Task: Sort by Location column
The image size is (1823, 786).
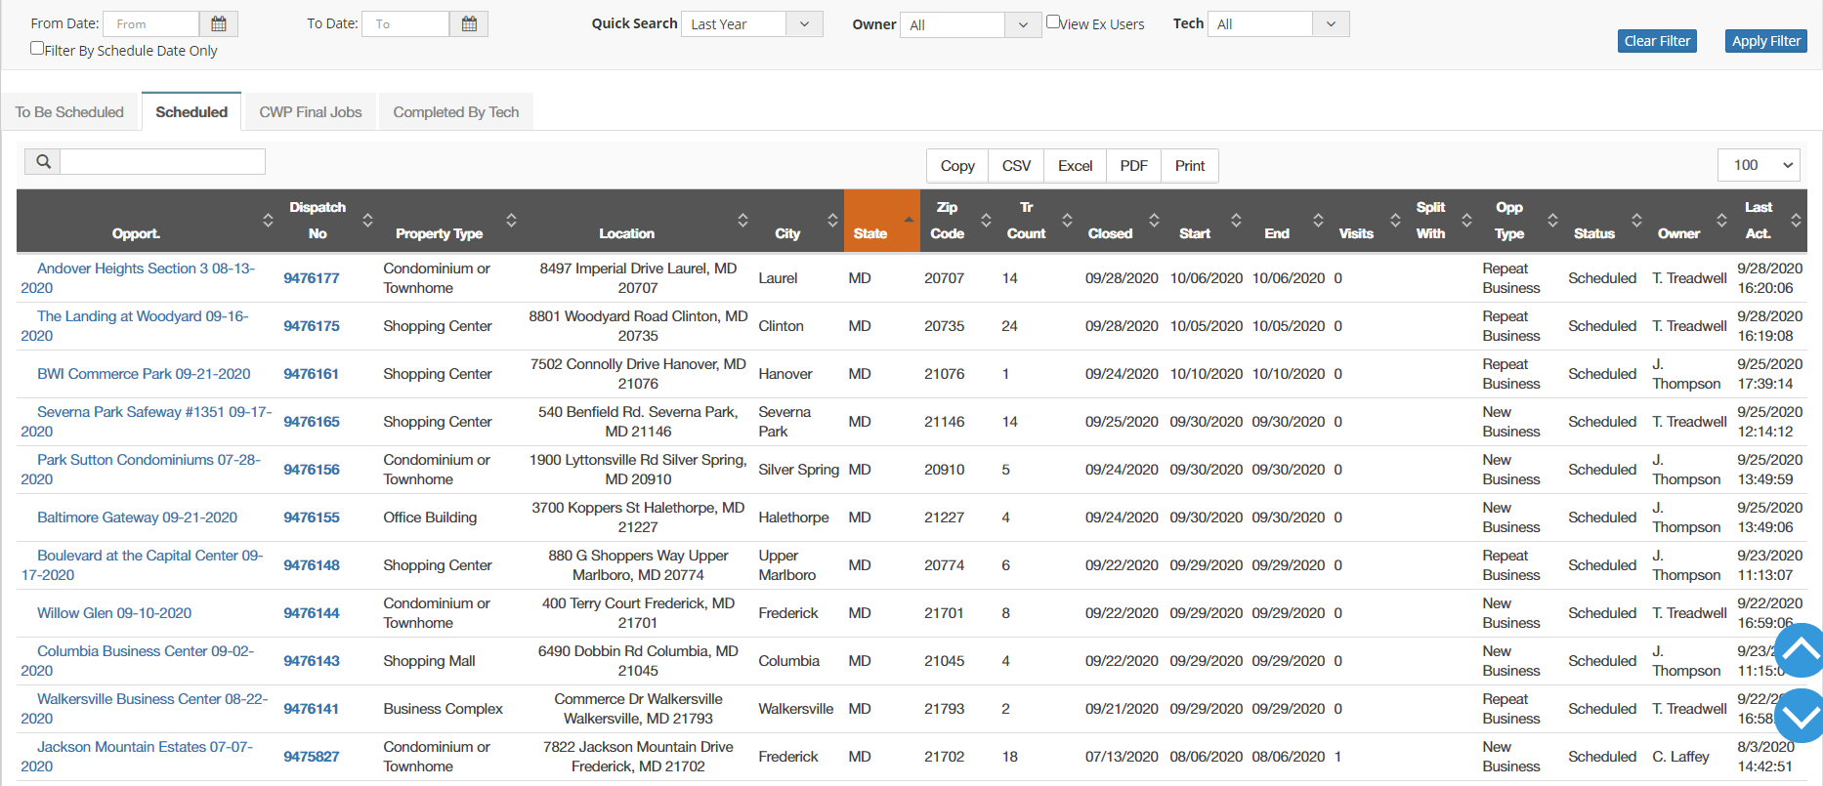Action: 636,221
